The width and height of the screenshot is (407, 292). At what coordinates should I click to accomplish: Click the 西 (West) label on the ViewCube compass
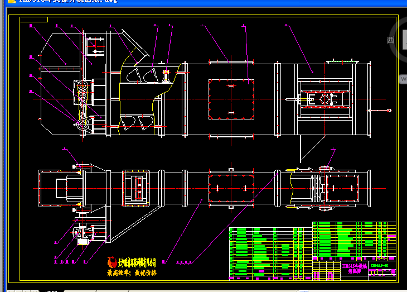click(x=390, y=40)
